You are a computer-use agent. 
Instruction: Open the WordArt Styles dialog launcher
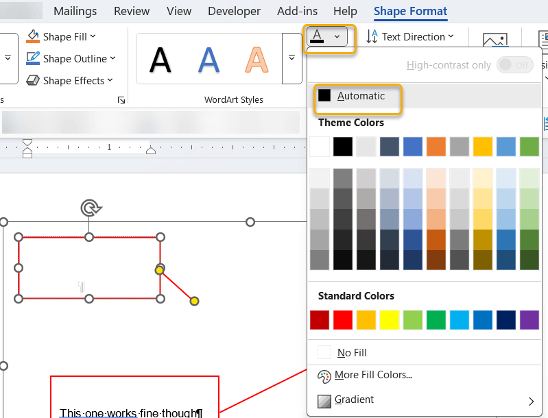coord(121,100)
